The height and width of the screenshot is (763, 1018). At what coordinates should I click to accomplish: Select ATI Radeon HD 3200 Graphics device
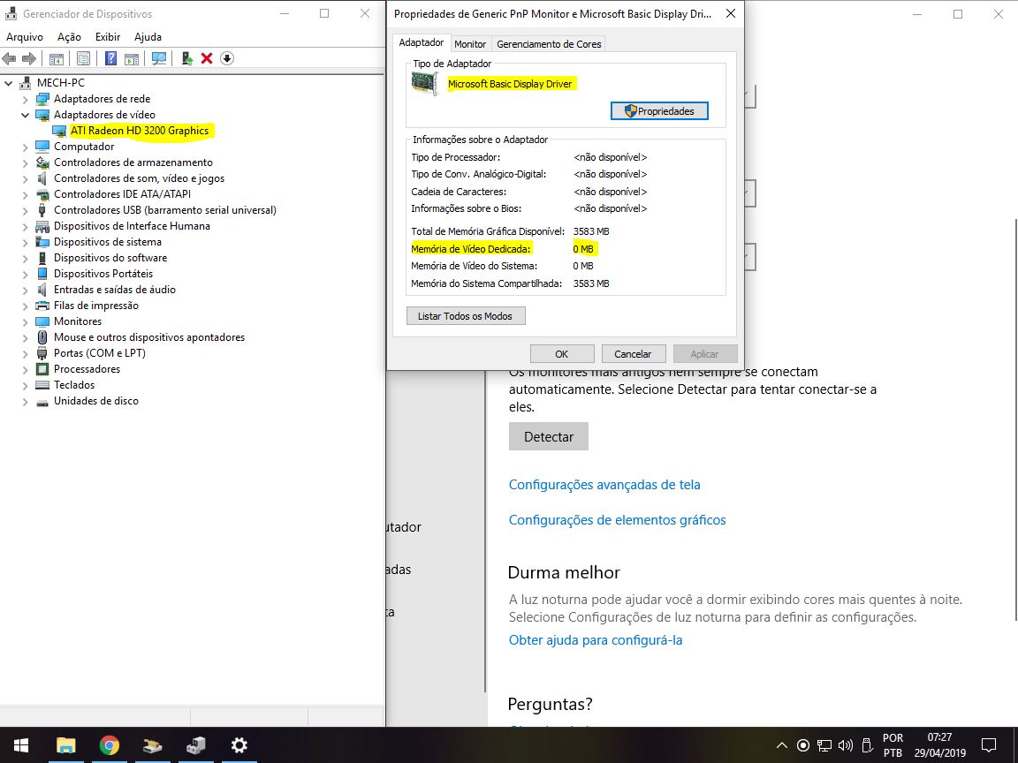140,131
